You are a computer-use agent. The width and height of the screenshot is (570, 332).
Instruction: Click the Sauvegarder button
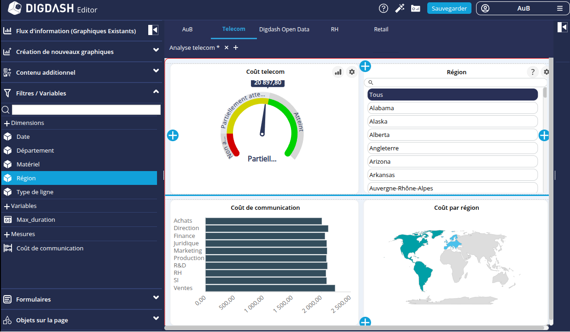click(449, 8)
